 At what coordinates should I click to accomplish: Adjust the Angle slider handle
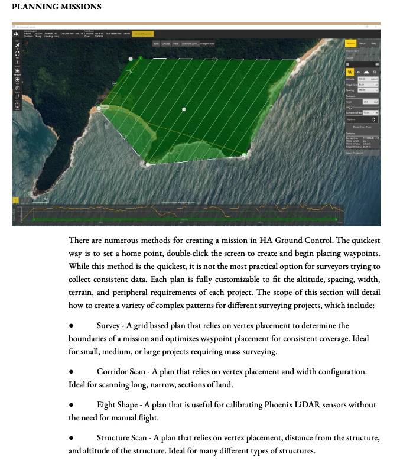tap(350, 108)
